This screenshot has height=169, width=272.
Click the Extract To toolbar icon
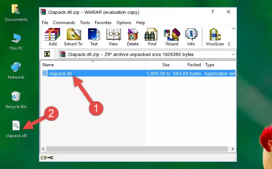point(73,37)
